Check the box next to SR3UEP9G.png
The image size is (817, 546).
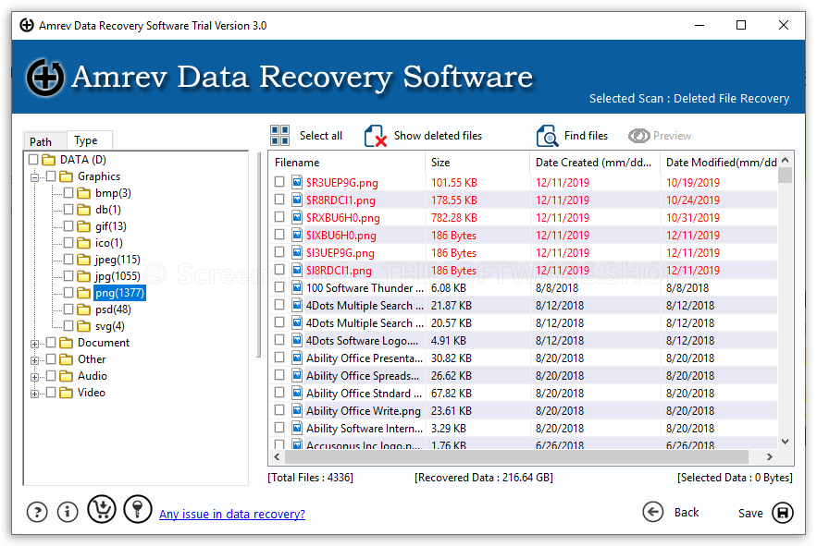[x=280, y=182]
